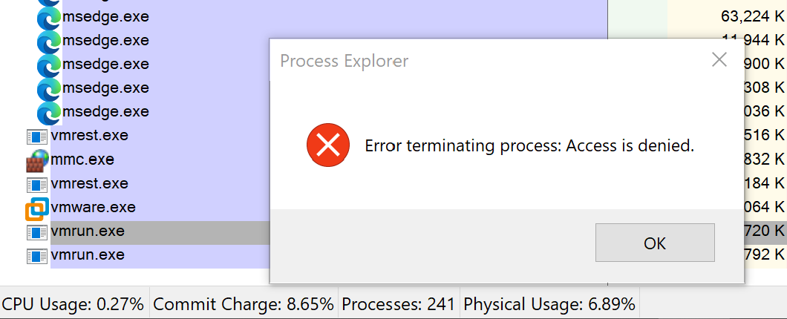Click the red error icon in dialog
The image size is (787, 319).
tap(327, 146)
